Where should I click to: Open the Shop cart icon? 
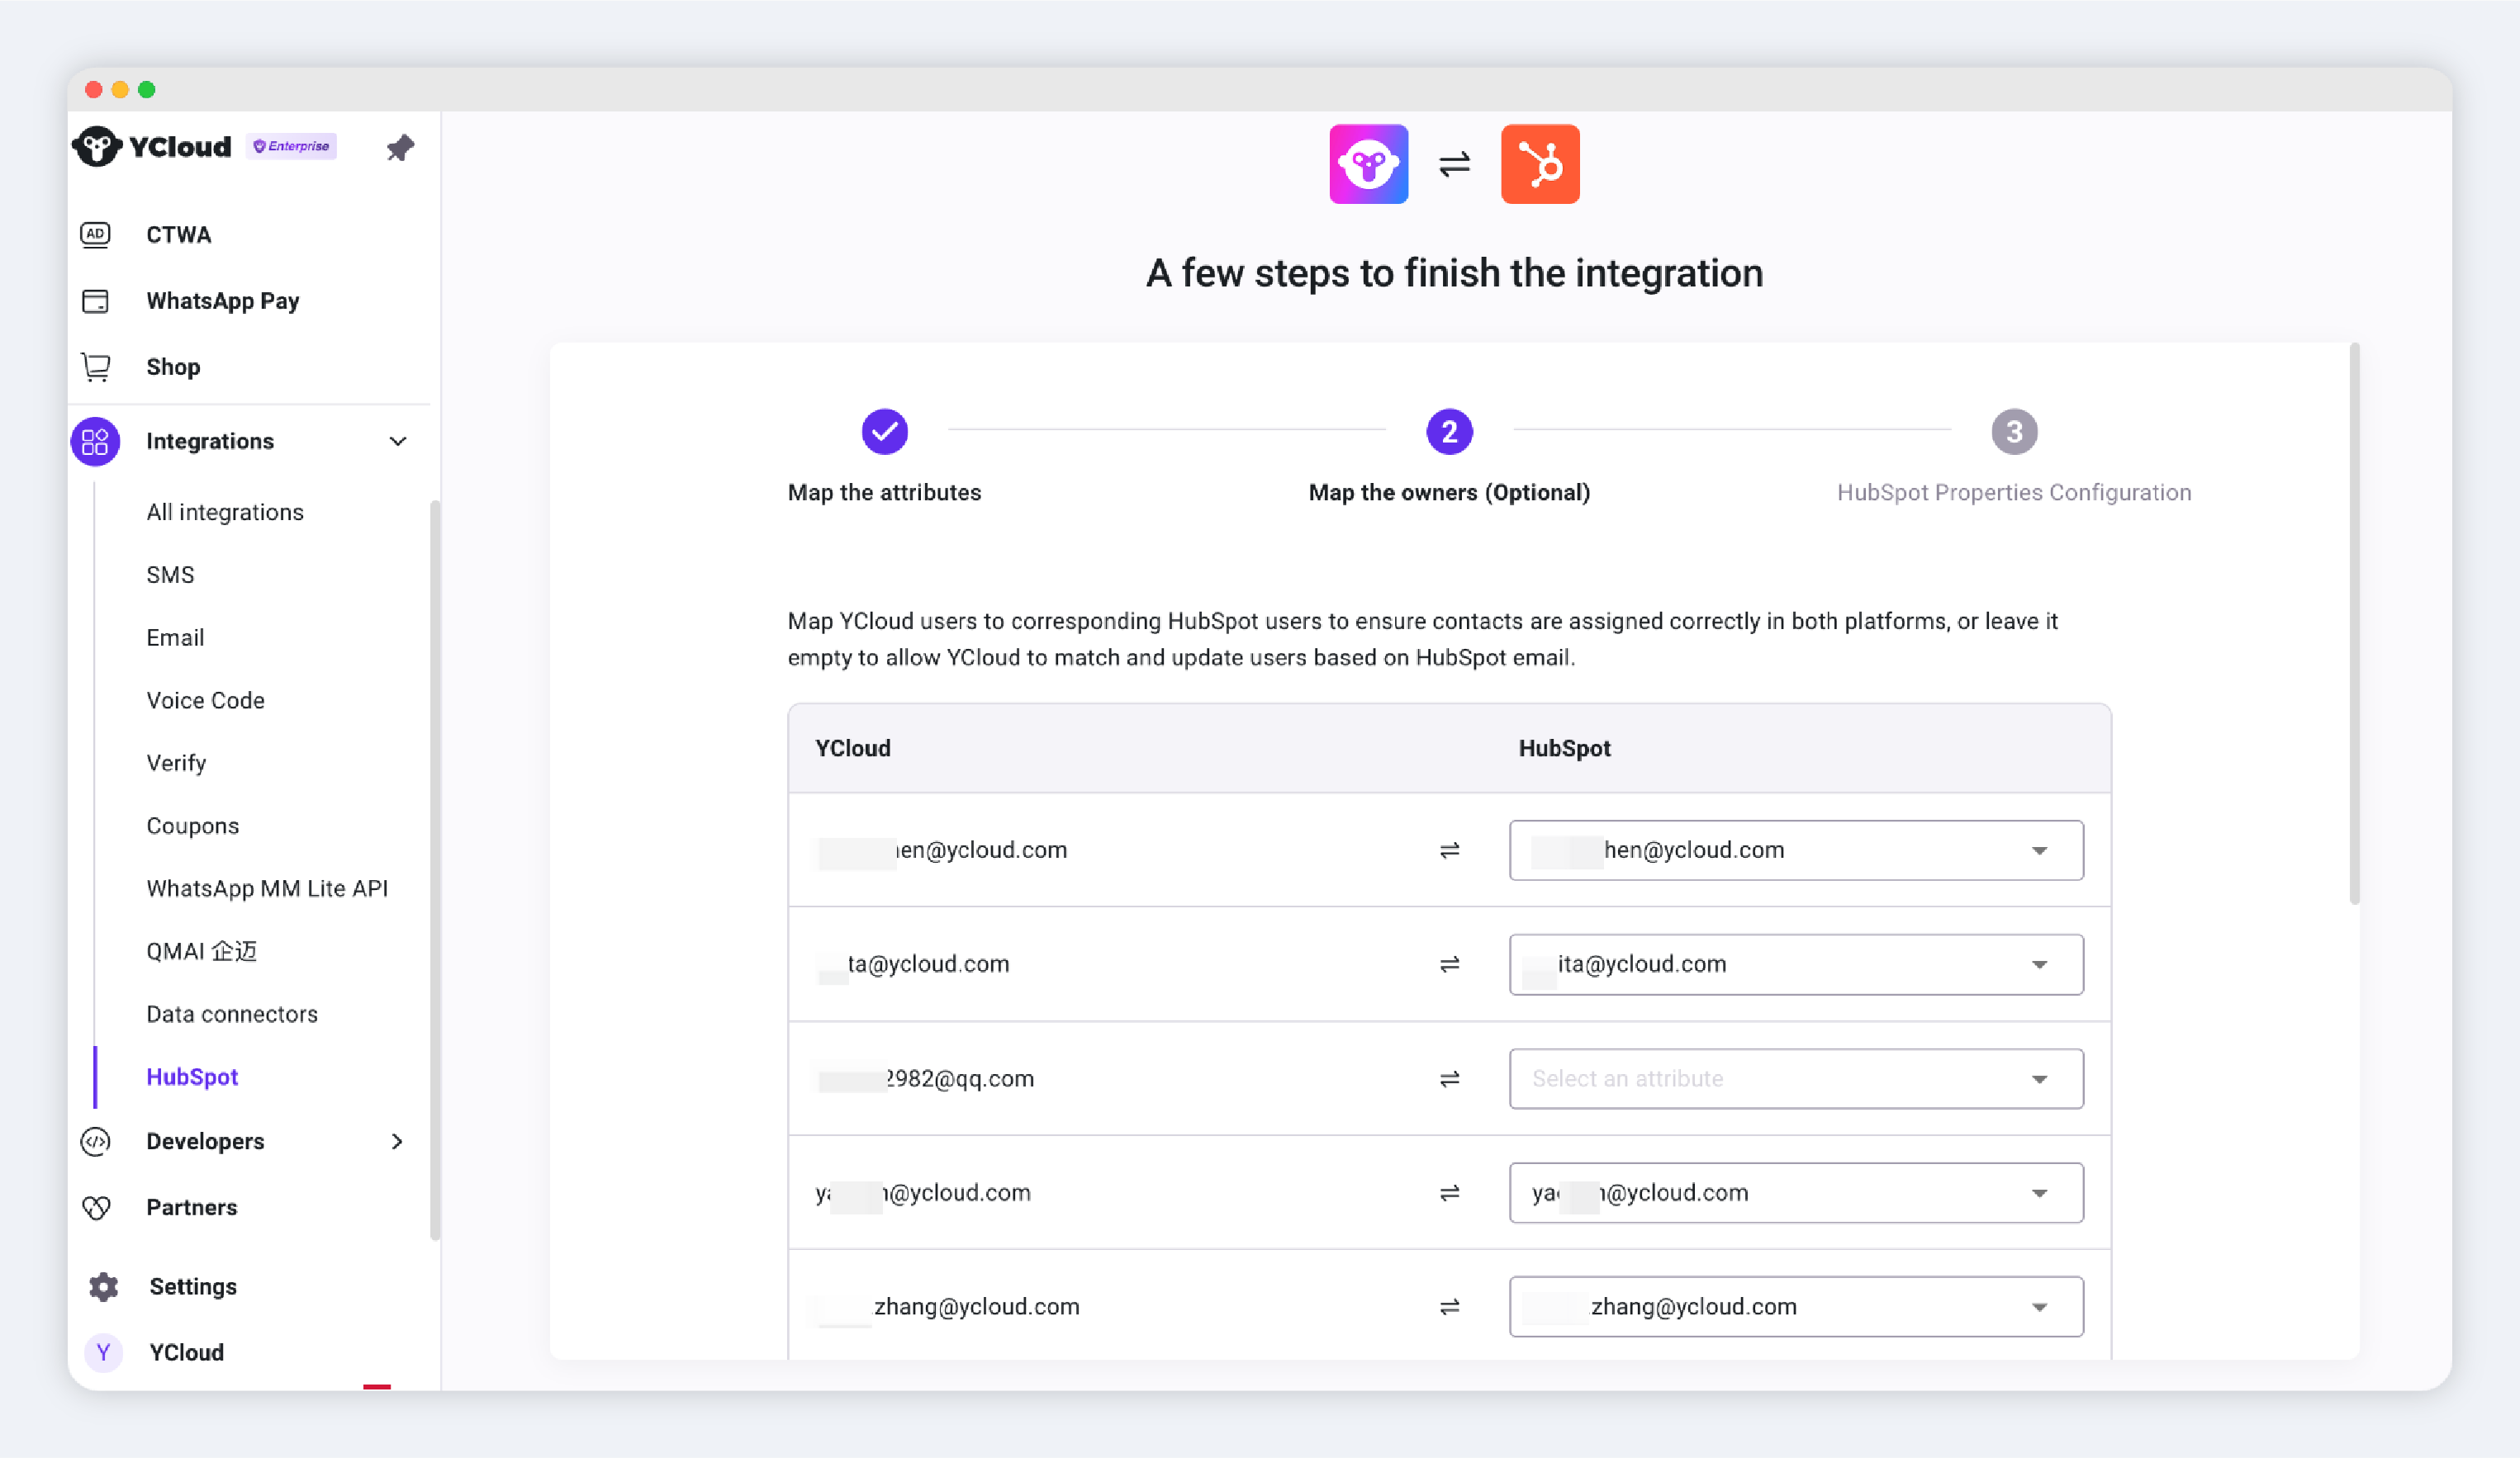96,367
